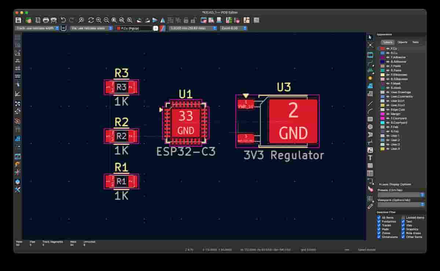This screenshot has width=440, height=271.
Task: Toggle visibility of the Edge.Cuts layer
Action: (x=388, y=109)
